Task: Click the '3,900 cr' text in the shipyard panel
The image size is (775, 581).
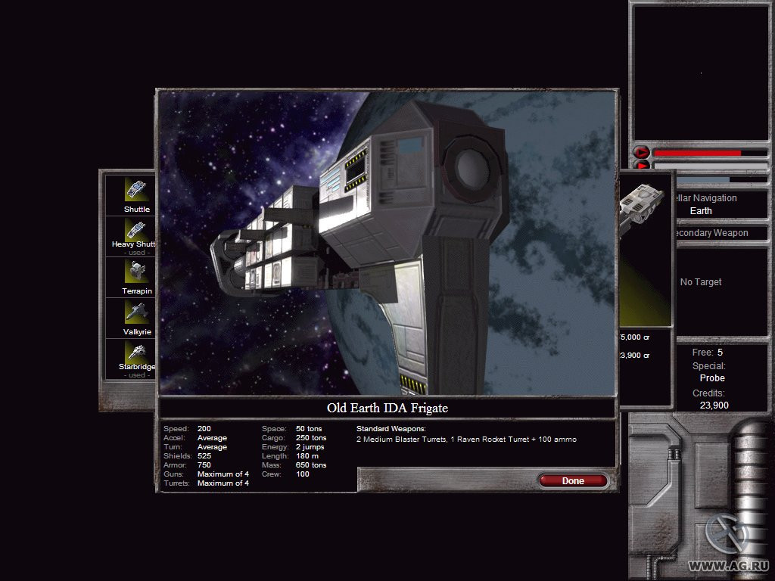Action: [x=635, y=356]
